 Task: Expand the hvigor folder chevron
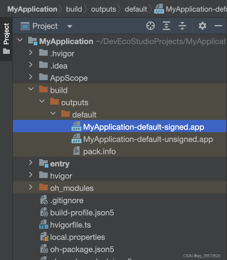pos(31,175)
